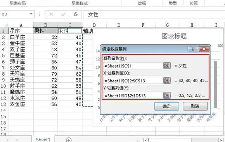Click the confirm checkmark in formula bar

(x=63, y=14)
